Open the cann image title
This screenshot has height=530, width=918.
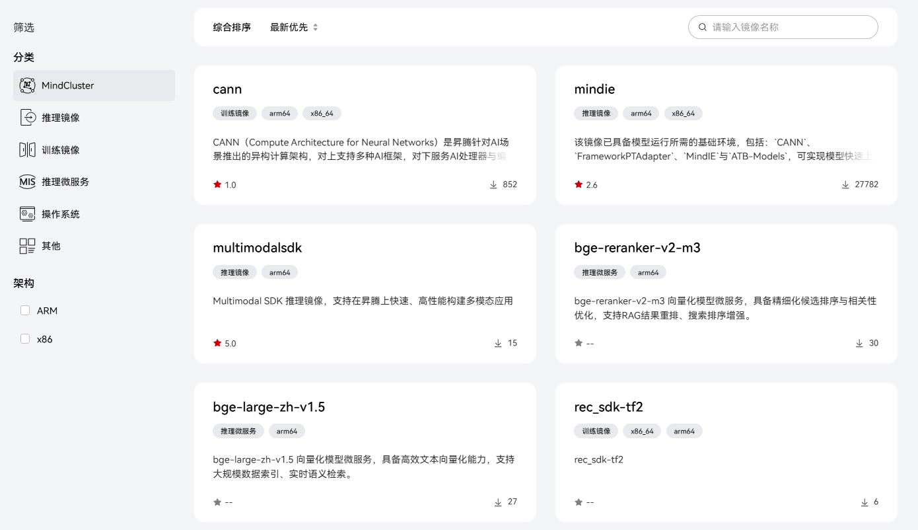[227, 89]
